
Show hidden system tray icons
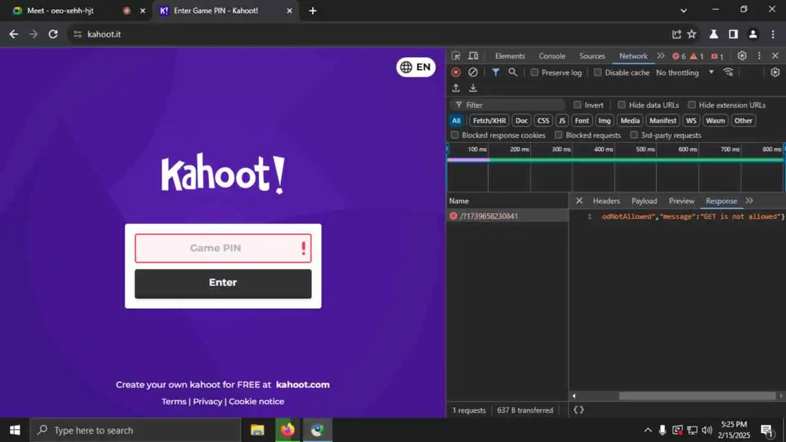pyautogui.click(x=647, y=430)
